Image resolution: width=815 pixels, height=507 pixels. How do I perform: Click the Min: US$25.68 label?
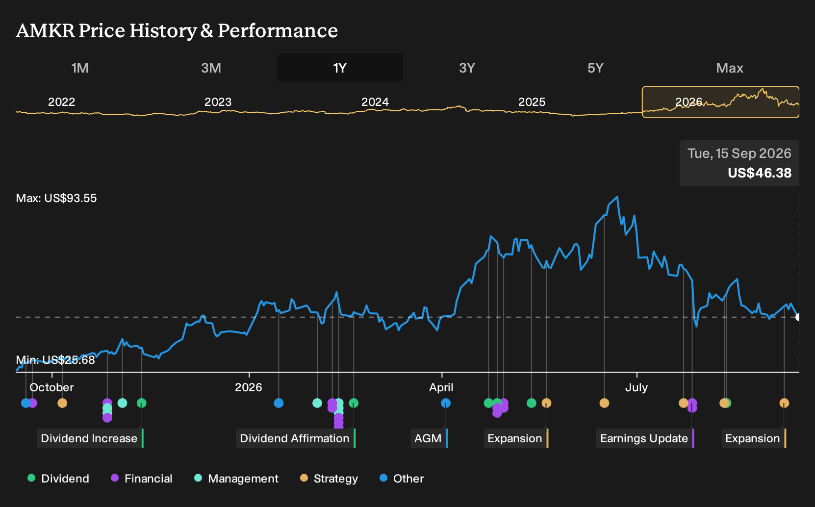(55, 360)
